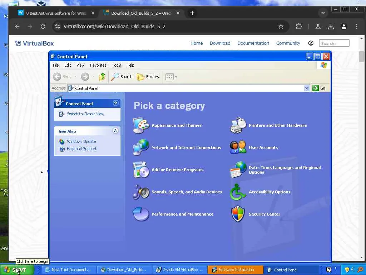Image resolution: width=366 pixels, height=275 pixels.
Task: Open the Help menu
Action: 130,65
